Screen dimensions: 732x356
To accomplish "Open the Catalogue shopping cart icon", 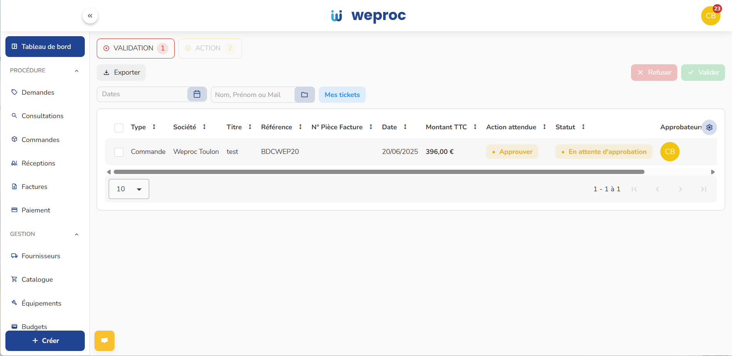I will coord(14,279).
